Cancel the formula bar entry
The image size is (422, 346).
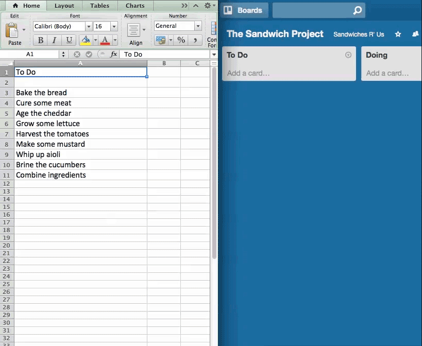click(x=77, y=54)
